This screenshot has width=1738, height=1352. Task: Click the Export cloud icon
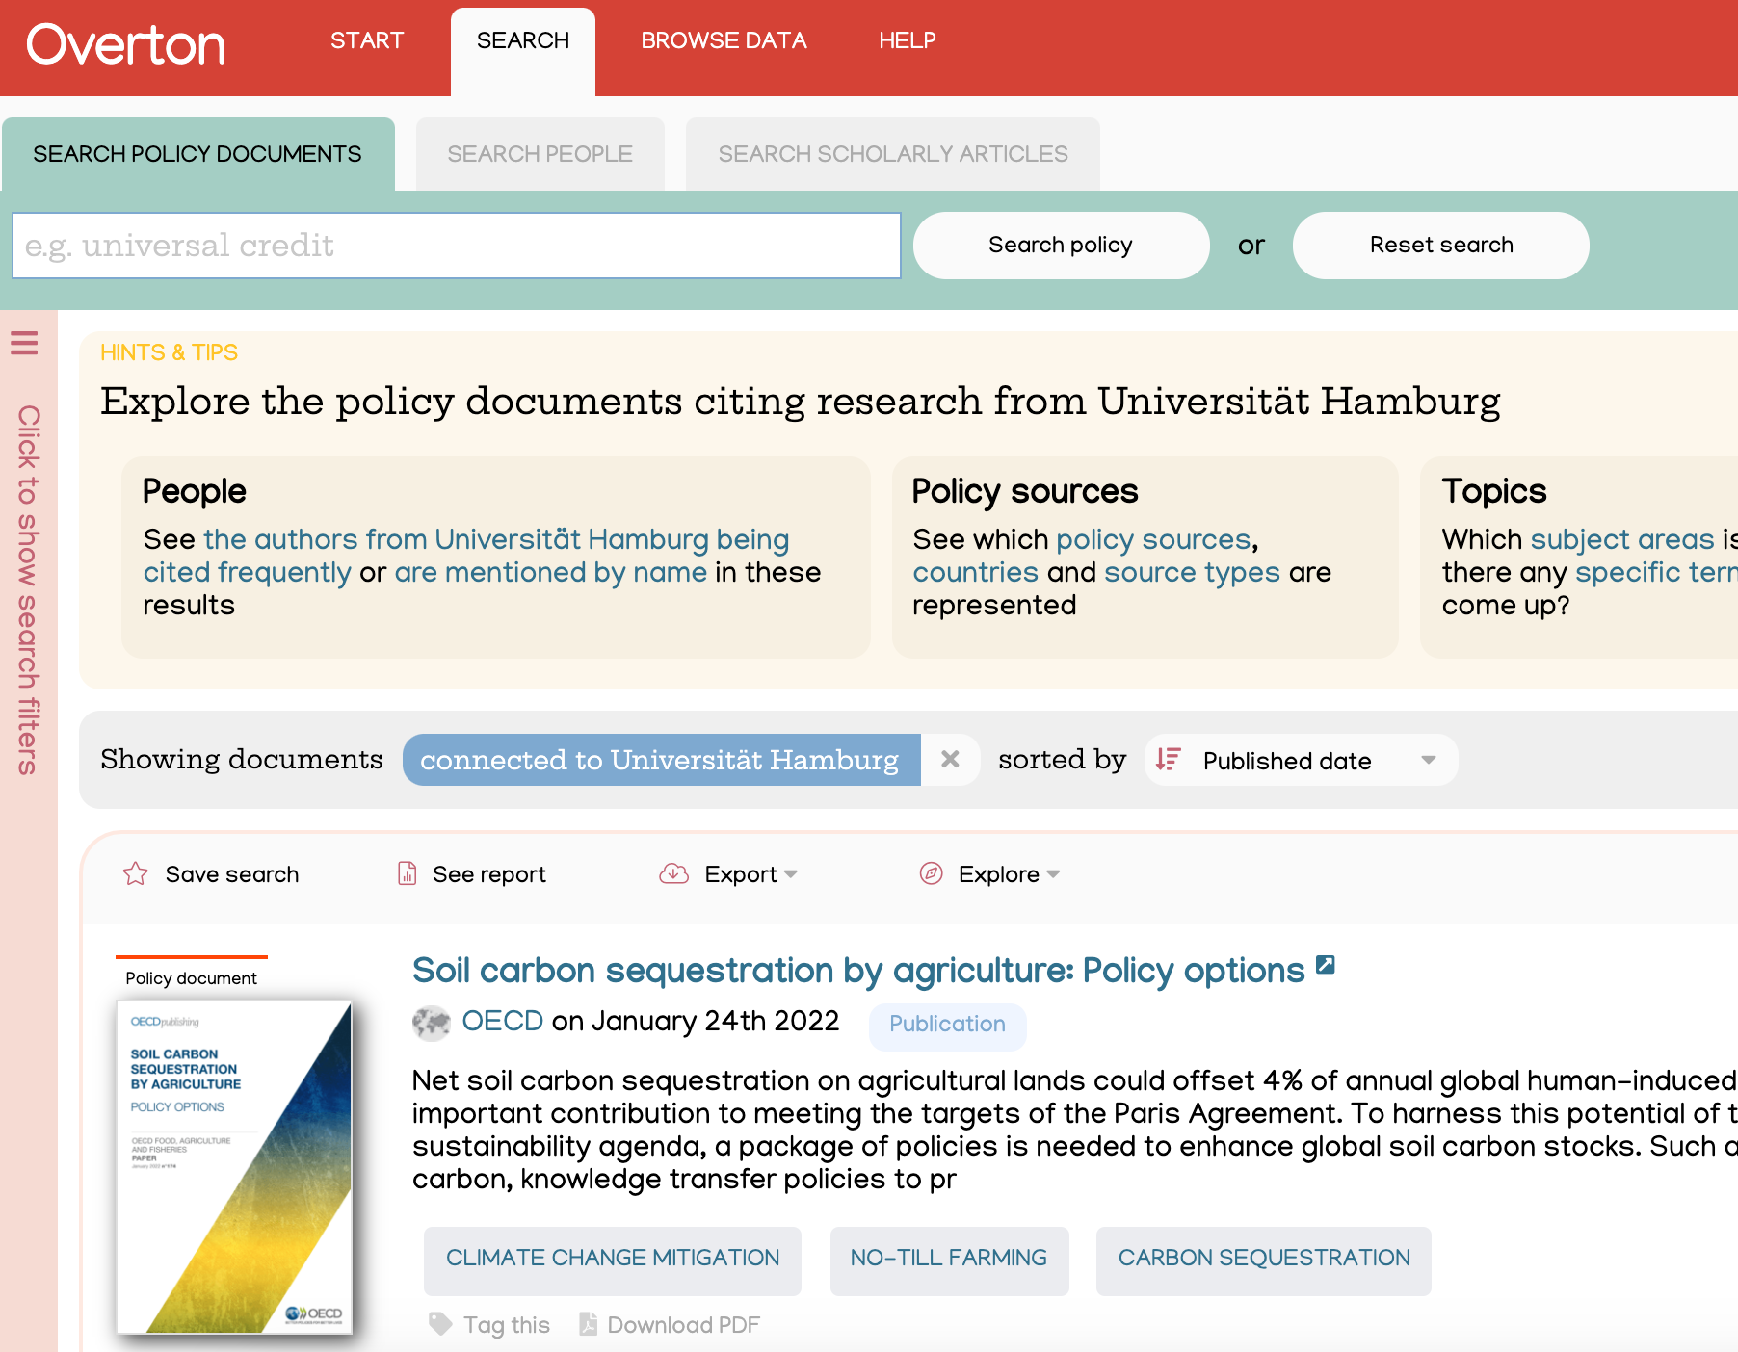[x=674, y=873]
